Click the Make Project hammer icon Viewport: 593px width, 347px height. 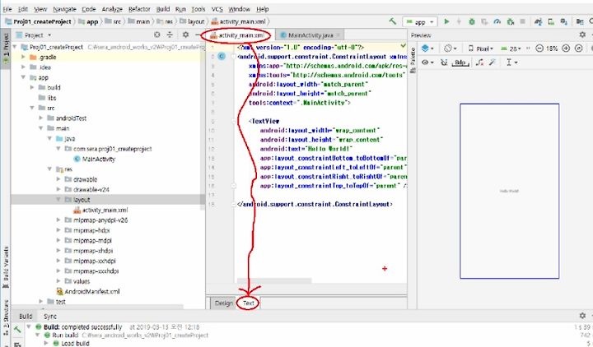(393, 21)
